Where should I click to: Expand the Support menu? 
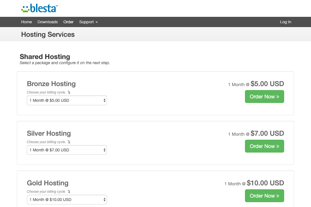pyautogui.click(x=88, y=22)
